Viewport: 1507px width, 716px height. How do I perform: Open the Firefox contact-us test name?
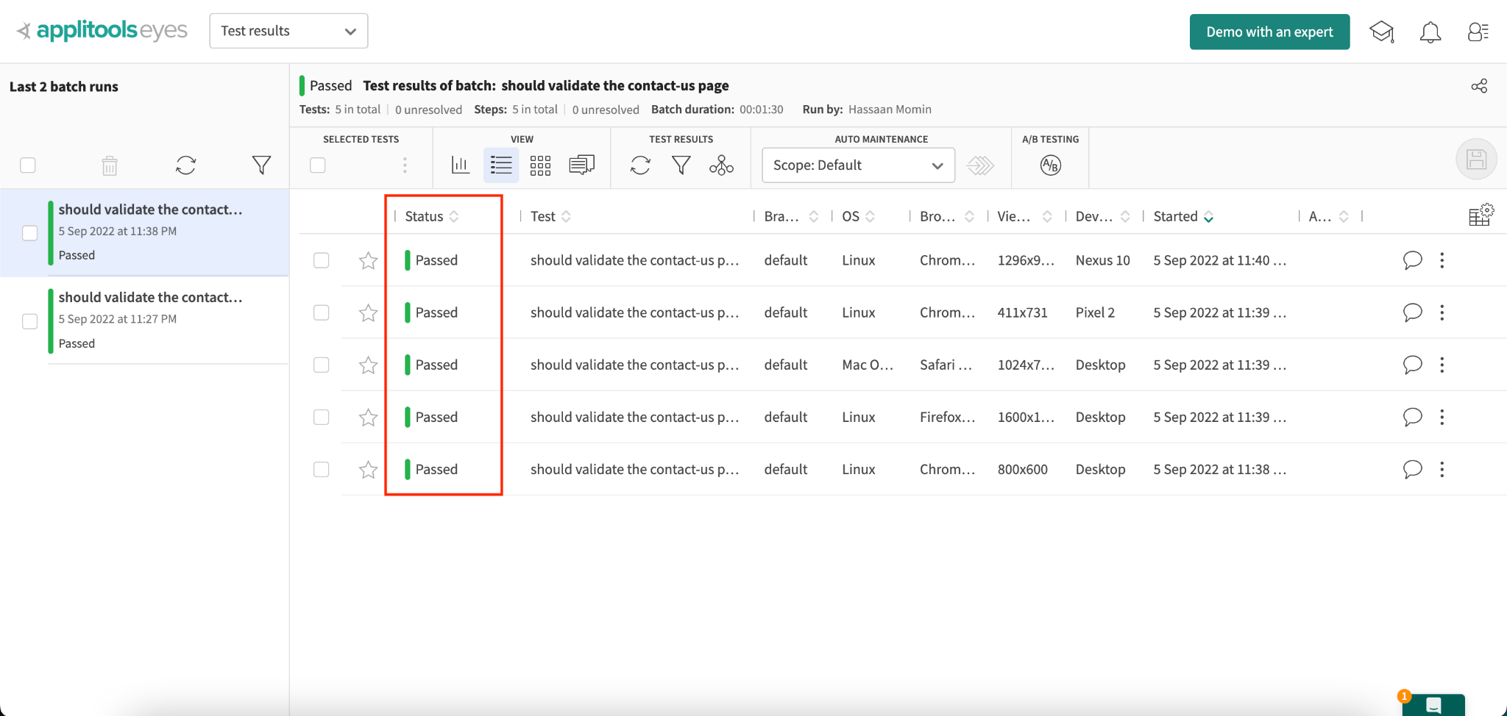(634, 417)
